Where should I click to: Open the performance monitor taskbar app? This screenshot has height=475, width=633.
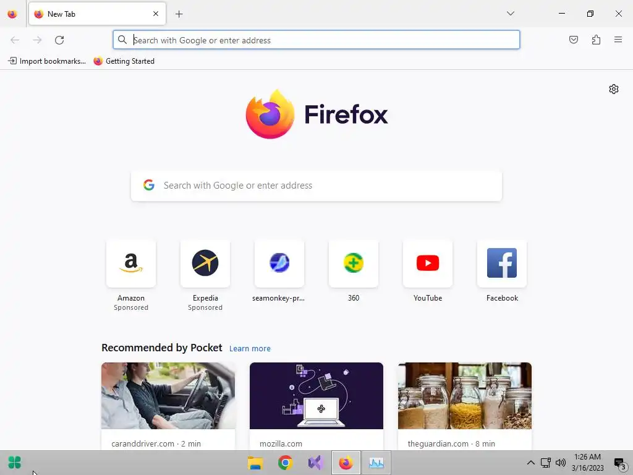(376, 463)
